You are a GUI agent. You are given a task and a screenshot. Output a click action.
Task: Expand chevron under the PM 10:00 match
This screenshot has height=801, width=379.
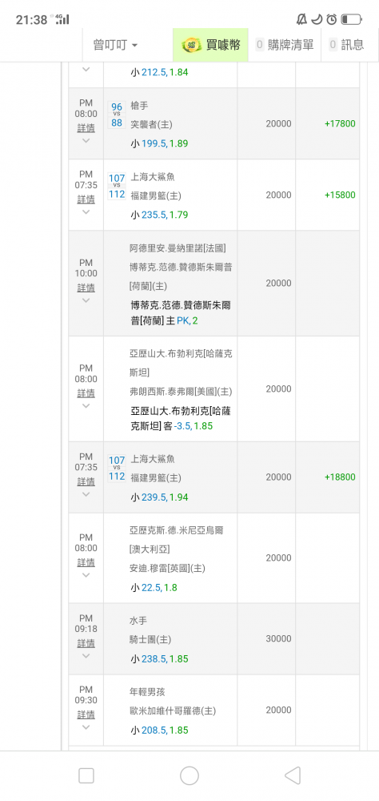(86, 300)
